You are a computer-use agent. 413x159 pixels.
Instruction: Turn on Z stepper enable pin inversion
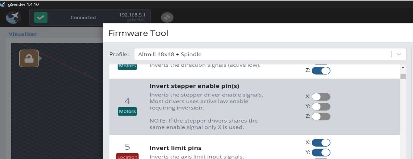coord(321,117)
